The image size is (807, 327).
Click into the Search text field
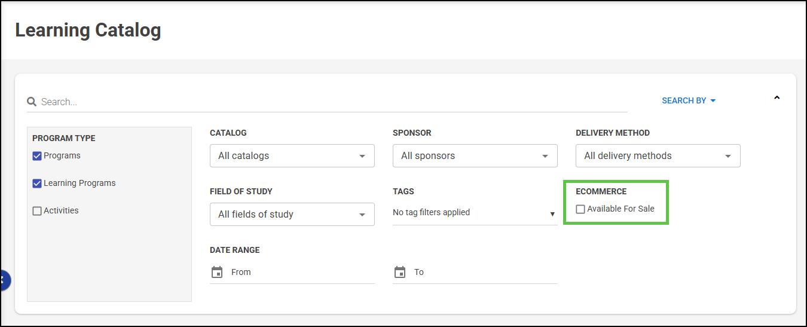pyautogui.click(x=329, y=102)
